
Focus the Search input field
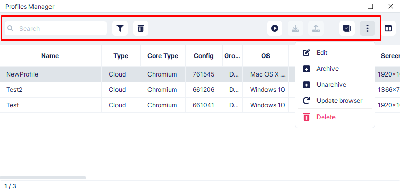click(56, 28)
